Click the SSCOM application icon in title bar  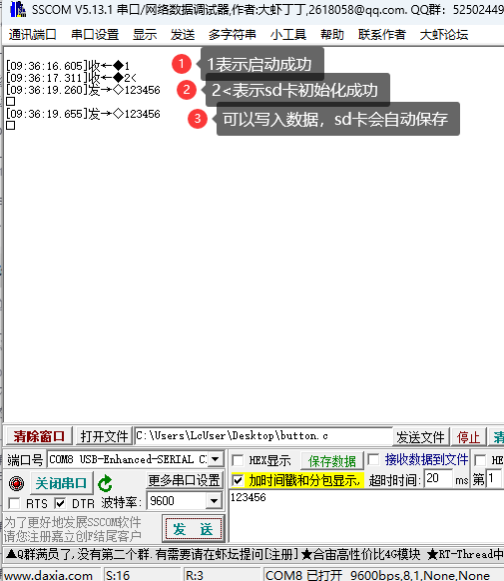[x=17, y=9]
